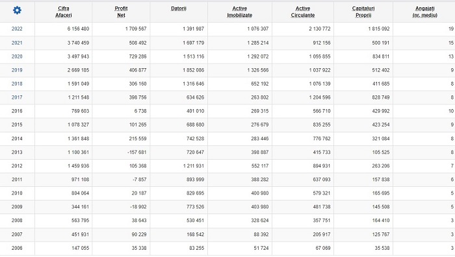455x257 pixels.
Task: Open the 2017 year link
Action: 17,97
